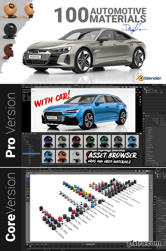Select the Annotate tool in Core window
Screen dimensions: 166x251
(28, 194)
